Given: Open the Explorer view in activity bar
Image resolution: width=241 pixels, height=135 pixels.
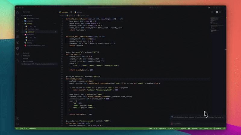Looking at the screenshot, I should (x=18, y=13).
